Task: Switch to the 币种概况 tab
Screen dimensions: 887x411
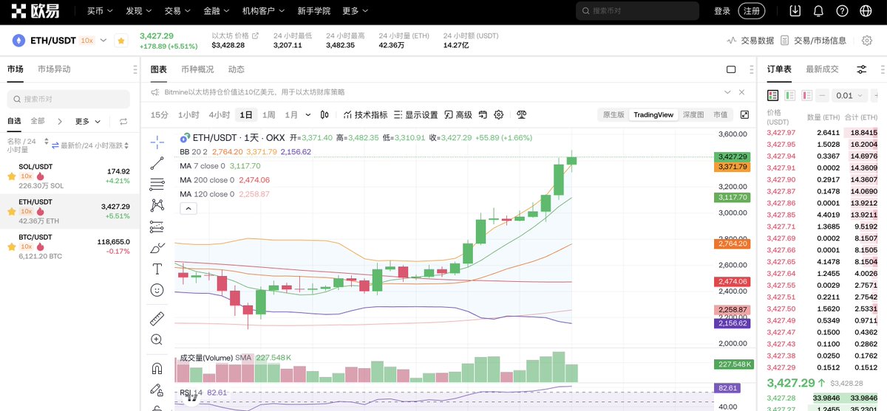Action: click(197, 69)
